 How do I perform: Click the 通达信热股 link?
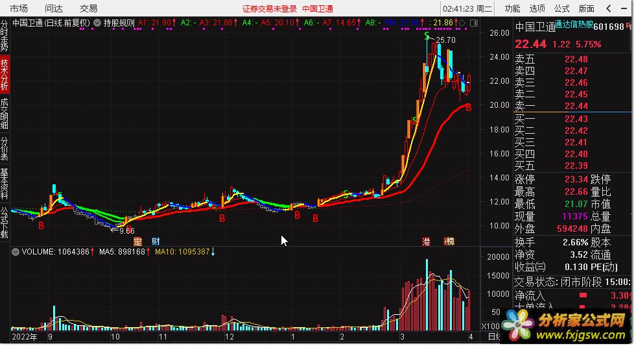tap(574, 25)
